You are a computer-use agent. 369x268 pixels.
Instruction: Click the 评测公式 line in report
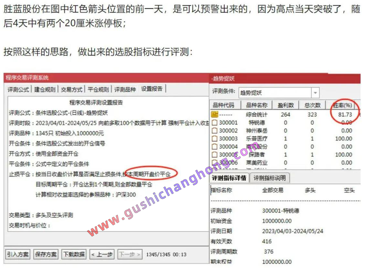click(58, 113)
